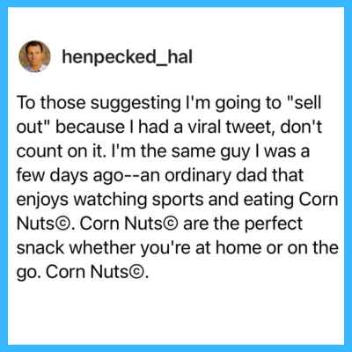Image resolution: width=352 pixels, height=352 pixels.
Task: Click the words "few days ago"
Action: [x=69, y=176]
